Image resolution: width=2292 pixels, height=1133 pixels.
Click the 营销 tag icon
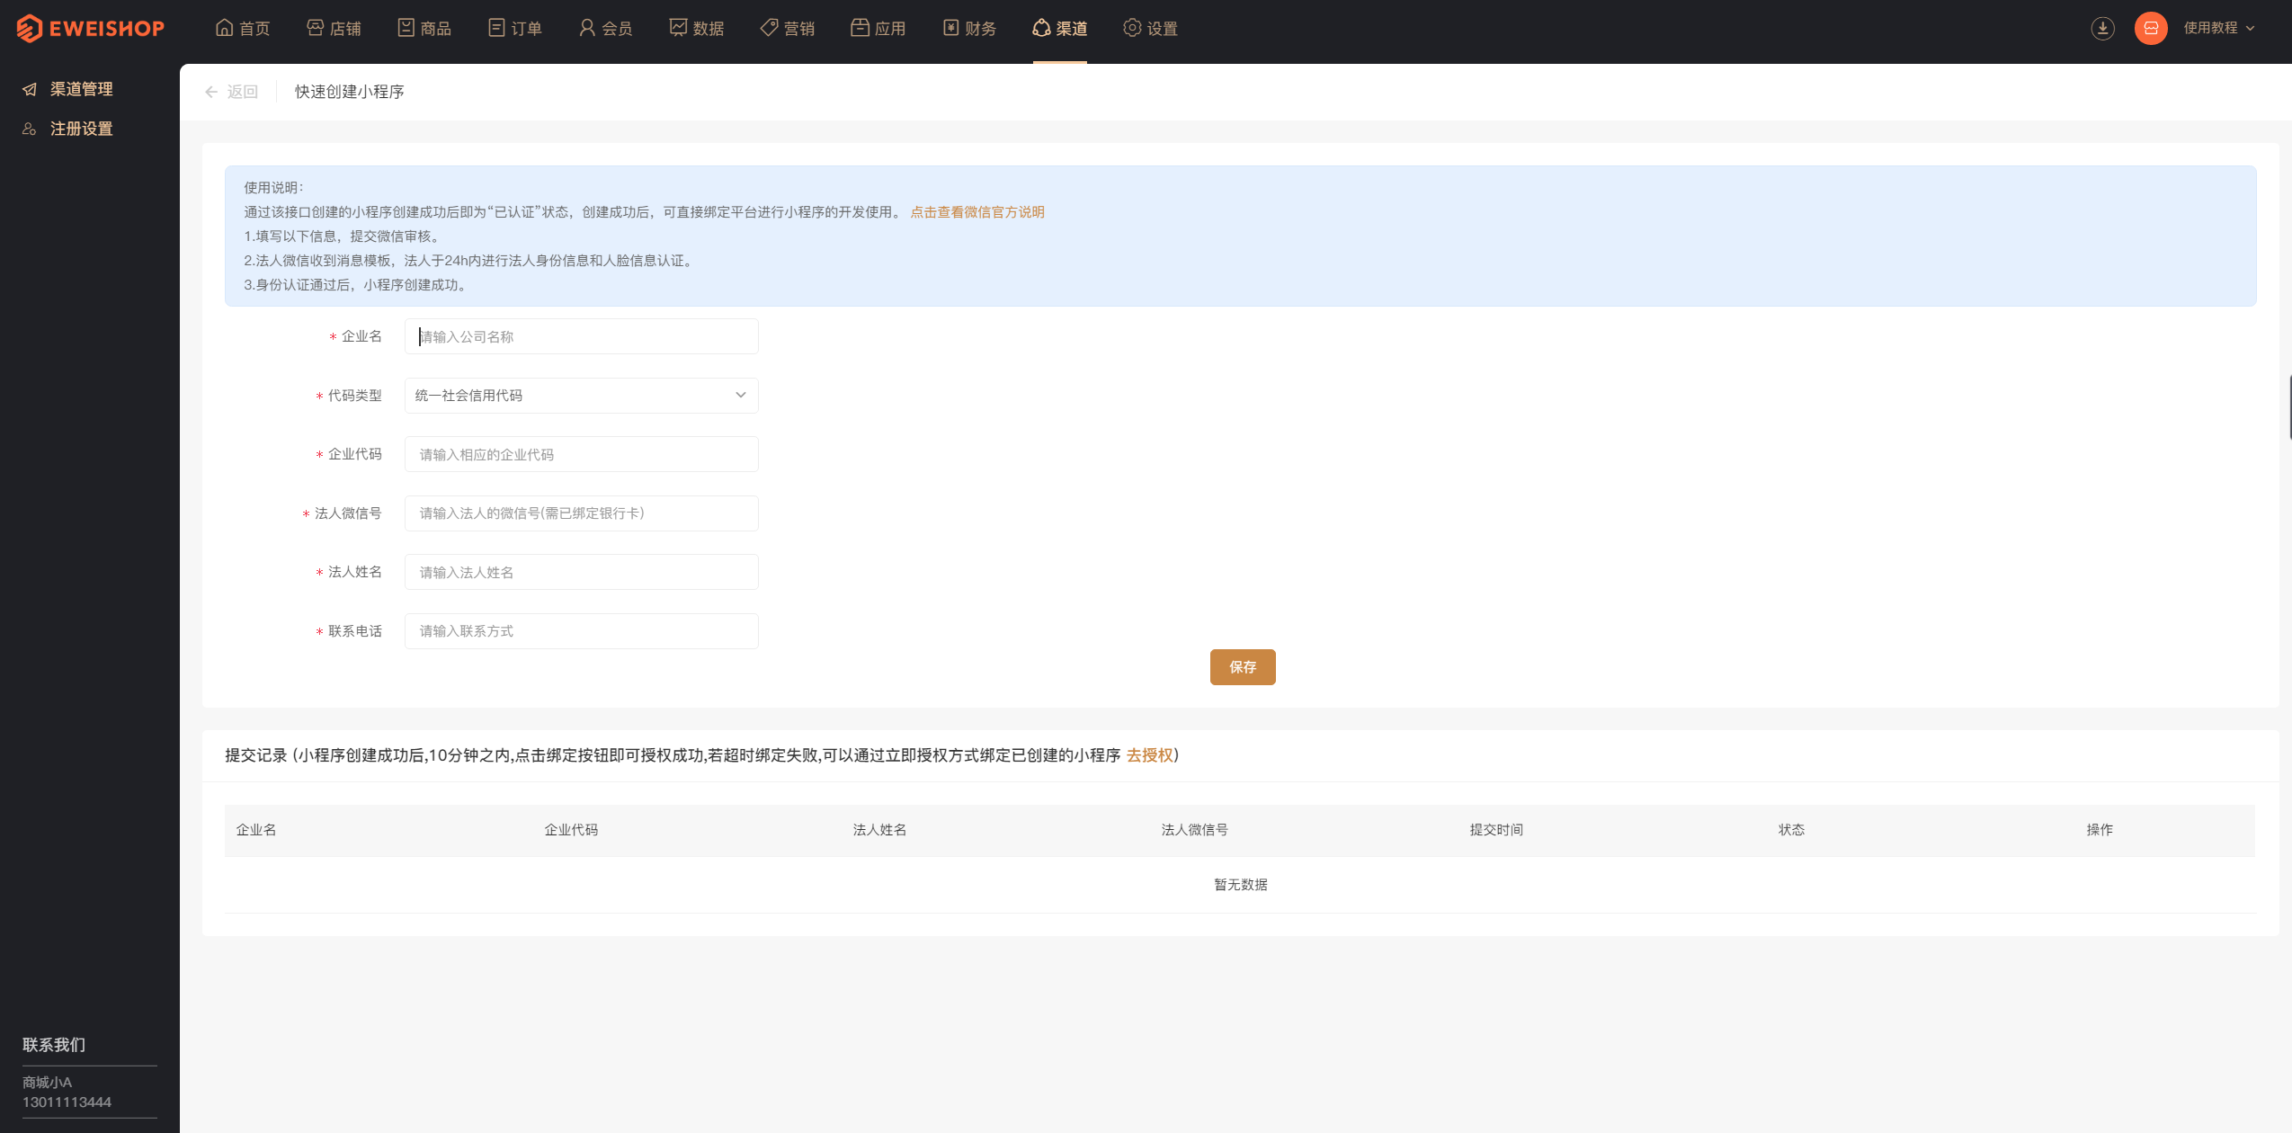tap(769, 28)
